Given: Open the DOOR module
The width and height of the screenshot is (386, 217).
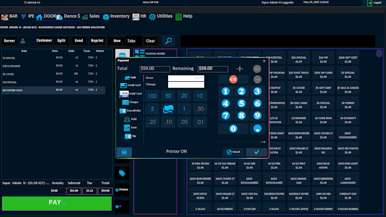Looking at the screenshot, I should pyautogui.click(x=46, y=16).
